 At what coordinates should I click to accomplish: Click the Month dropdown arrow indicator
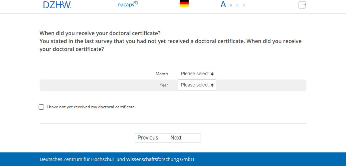click(x=213, y=74)
